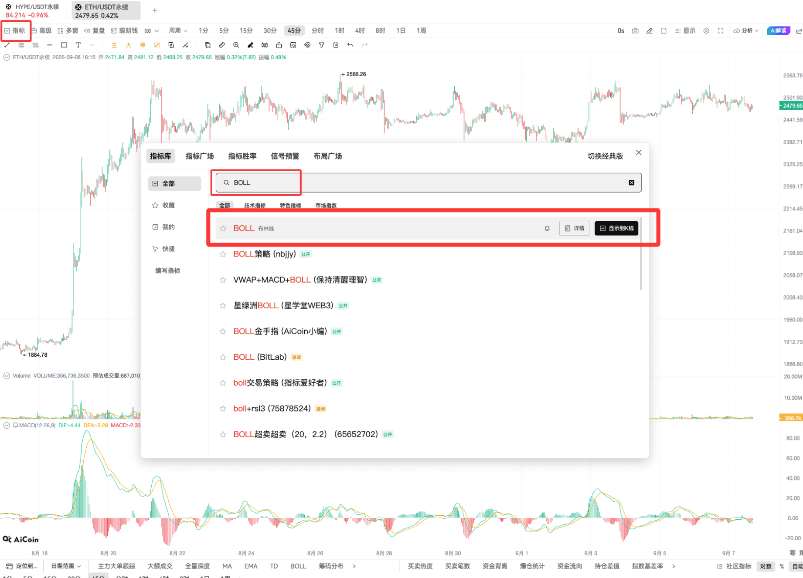
Task: Select the rectangle drawing tool
Action: [64, 45]
